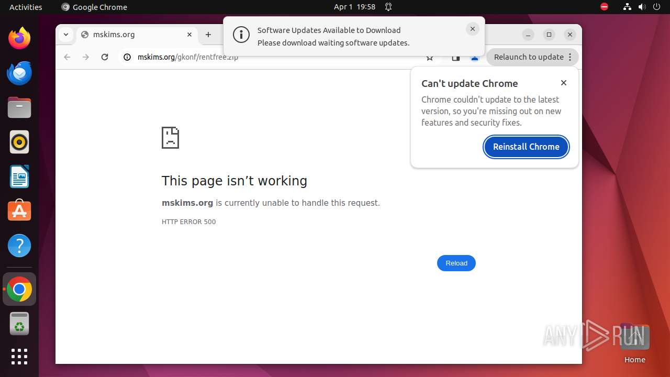Close the Can't update Chrome popup
Viewport: 670px width, 377px height.
click(564, 83)
